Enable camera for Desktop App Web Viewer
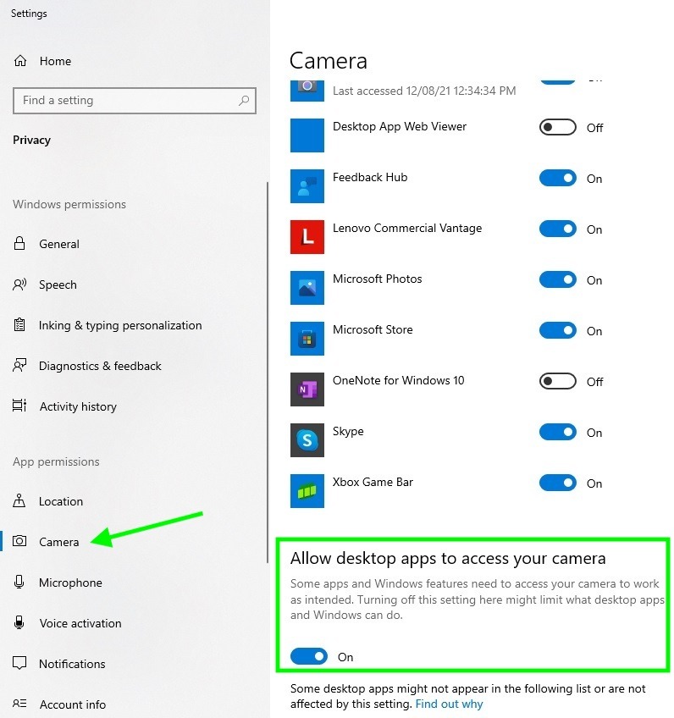The width and height of the screenshot is (674, 718). [558, 127]
